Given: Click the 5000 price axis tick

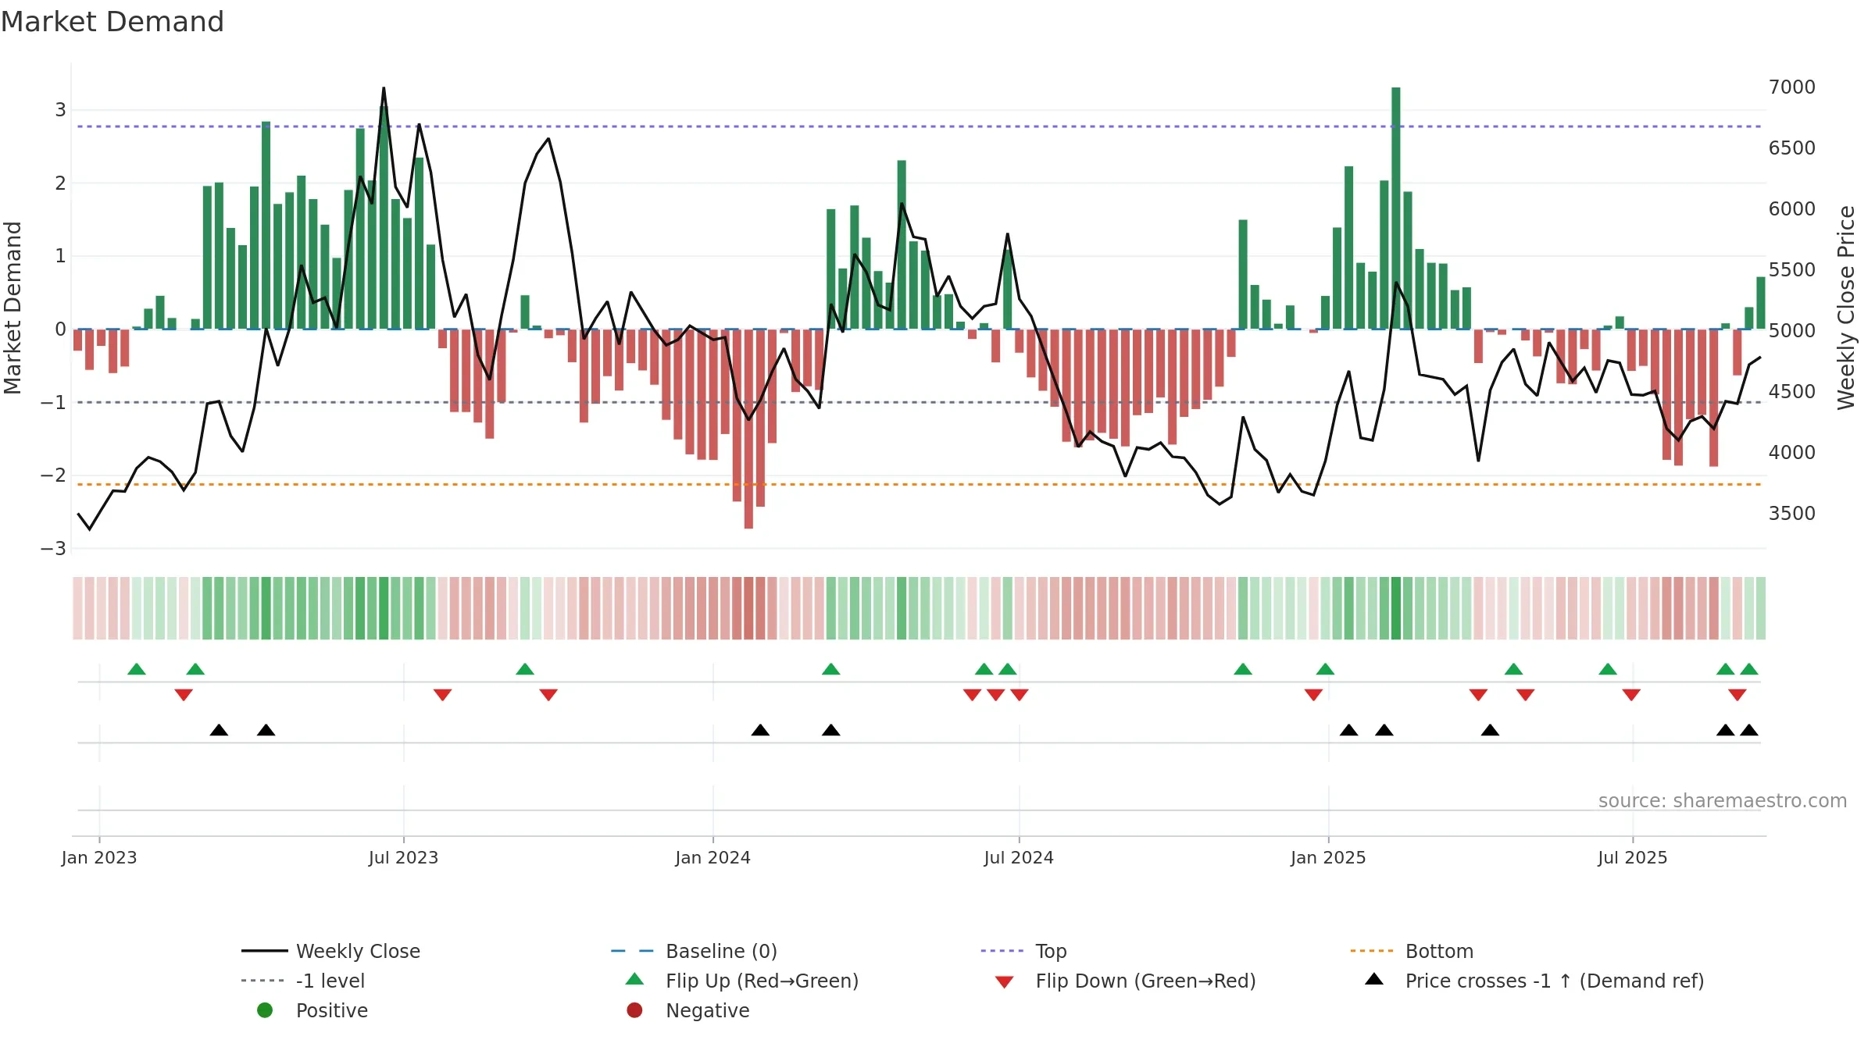Looking at the screenshot, I should point(1792,330).
